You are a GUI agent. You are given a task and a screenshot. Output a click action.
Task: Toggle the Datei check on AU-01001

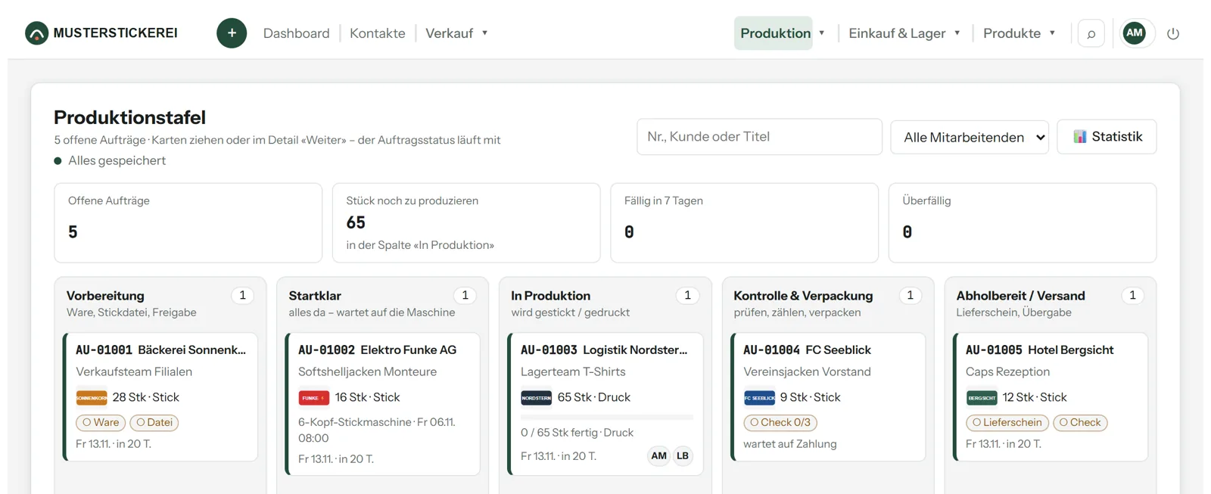154,422
